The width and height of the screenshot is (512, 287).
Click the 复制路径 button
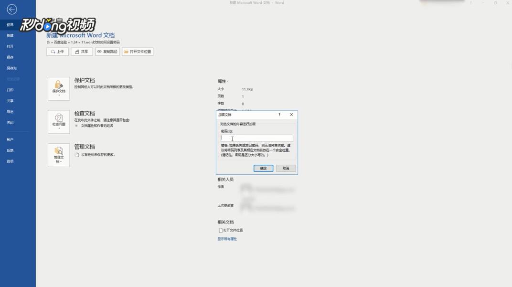(107, 52)
